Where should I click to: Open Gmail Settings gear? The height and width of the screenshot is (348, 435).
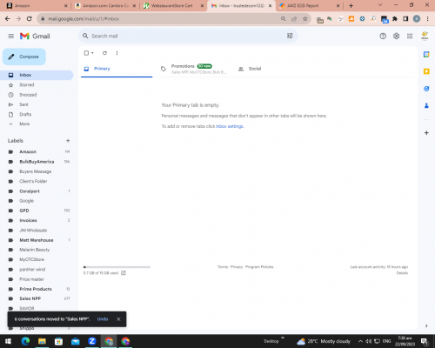(396, 36)
